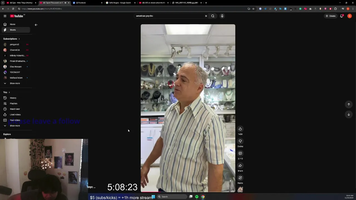Reload the current page
Image resolution: width=356 pixels, height=200 pixels.
[13, 9]
